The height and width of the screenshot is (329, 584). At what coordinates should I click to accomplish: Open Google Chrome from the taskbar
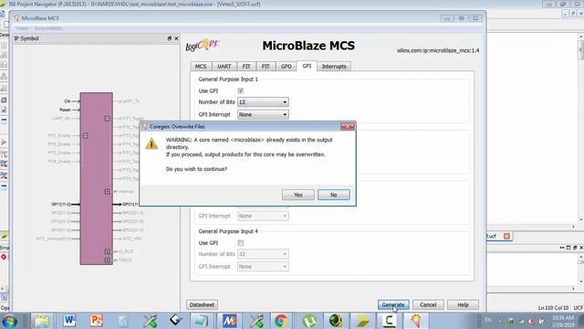click(x=281, y=321)
